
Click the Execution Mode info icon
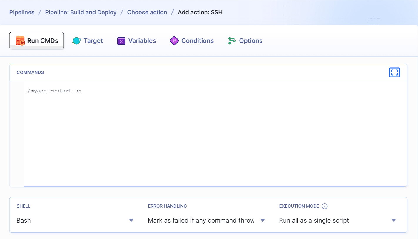[x=325, y=206]
